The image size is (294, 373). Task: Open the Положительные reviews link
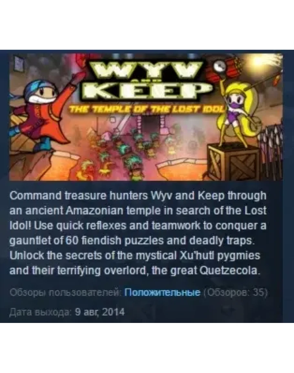163,292
